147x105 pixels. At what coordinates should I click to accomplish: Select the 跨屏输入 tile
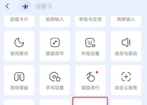[126, 21]
